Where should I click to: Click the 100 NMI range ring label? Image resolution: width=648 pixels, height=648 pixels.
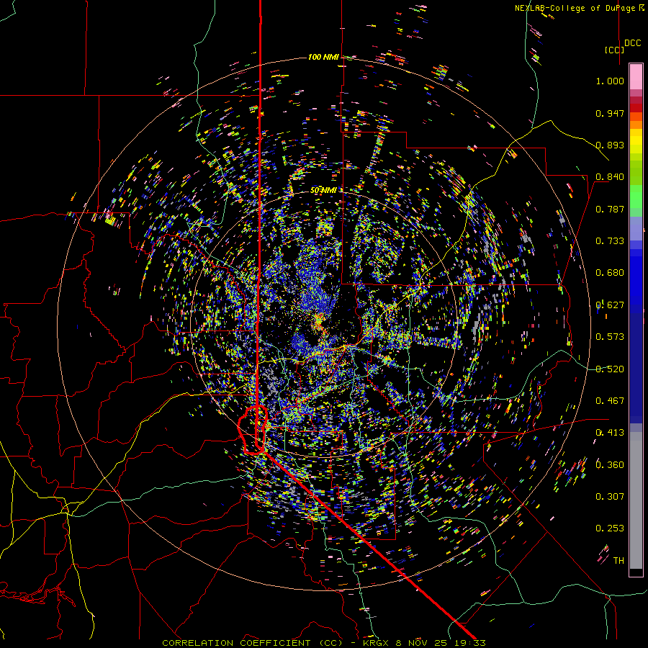point(323,57)
